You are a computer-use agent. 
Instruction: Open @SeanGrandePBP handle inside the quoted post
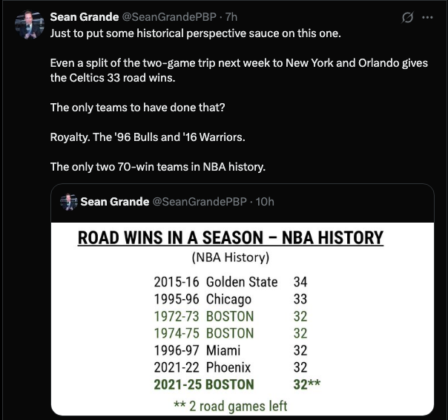[200, 202]
